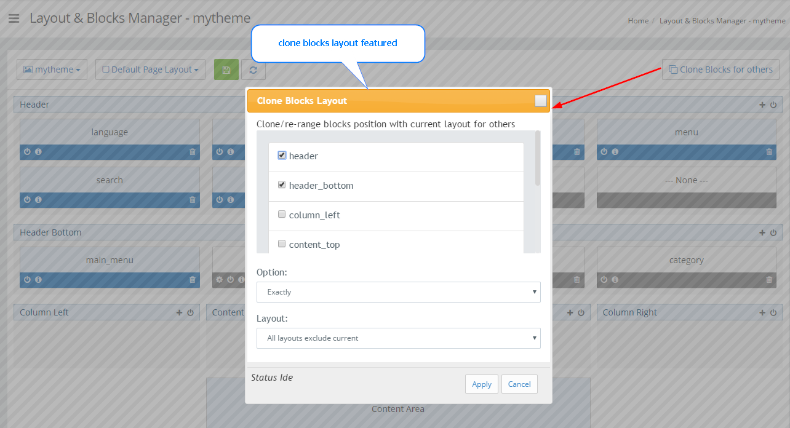This screenshot has width=790, height=428.
Task: Show info for the search block
Action: [38, 199]
